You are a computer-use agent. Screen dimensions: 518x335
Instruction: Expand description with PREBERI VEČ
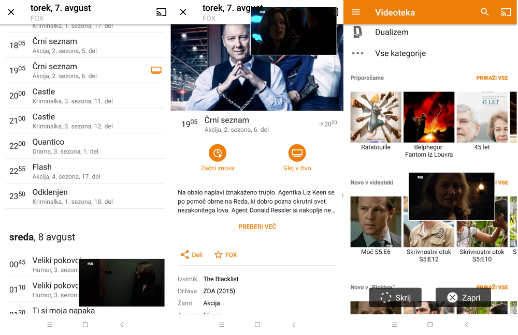click(x=257, y=226)
